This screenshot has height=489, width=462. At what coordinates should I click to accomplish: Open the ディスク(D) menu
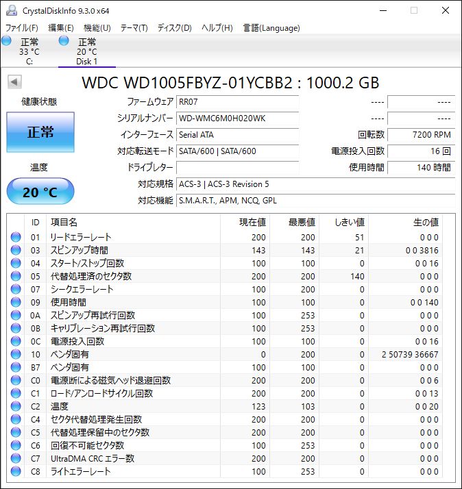pyautogui.click(x=175, y=28)
